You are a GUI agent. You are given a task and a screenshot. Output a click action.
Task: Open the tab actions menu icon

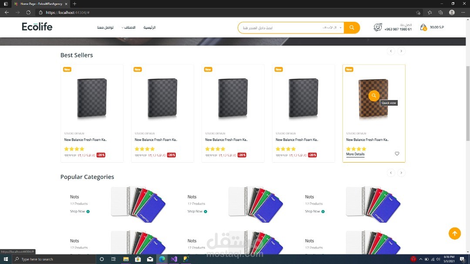[6, 4]
